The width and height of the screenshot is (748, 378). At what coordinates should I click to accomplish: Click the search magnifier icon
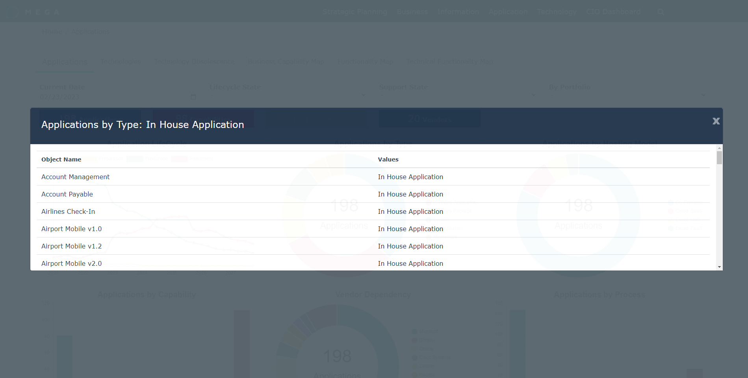click(x=661, y=12)
